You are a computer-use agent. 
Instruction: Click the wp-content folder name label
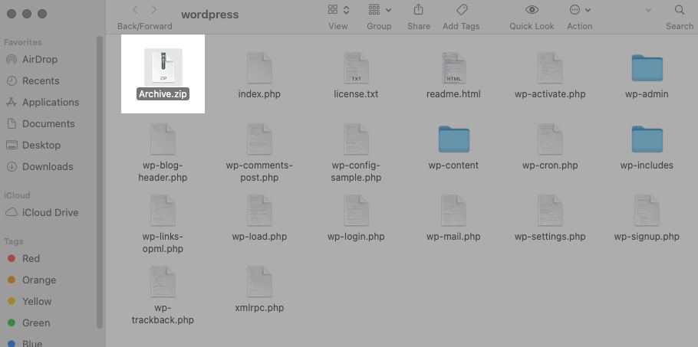[x=453, y=165]
